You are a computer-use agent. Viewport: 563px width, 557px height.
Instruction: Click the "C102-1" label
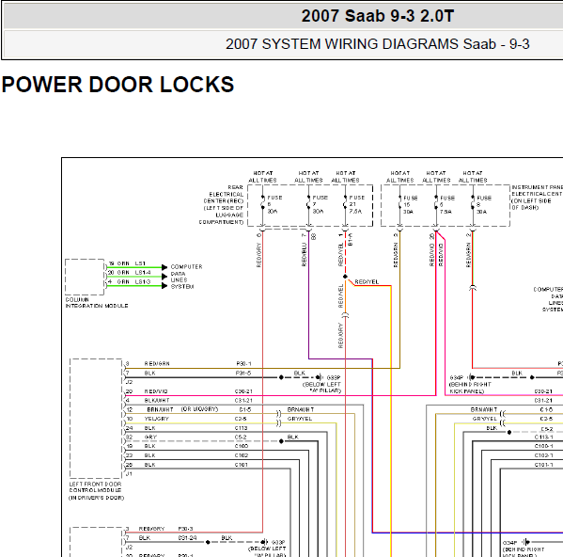[543, 455]
